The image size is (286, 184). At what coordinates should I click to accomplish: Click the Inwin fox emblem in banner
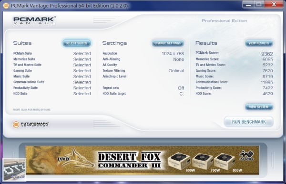75,158
